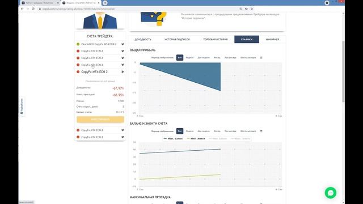Image resolution: width=363 pixels, height=204 pixels.
Task: Collapse the expanded bold CopyFx MT4 ECN 2 account
Action: 123,72
